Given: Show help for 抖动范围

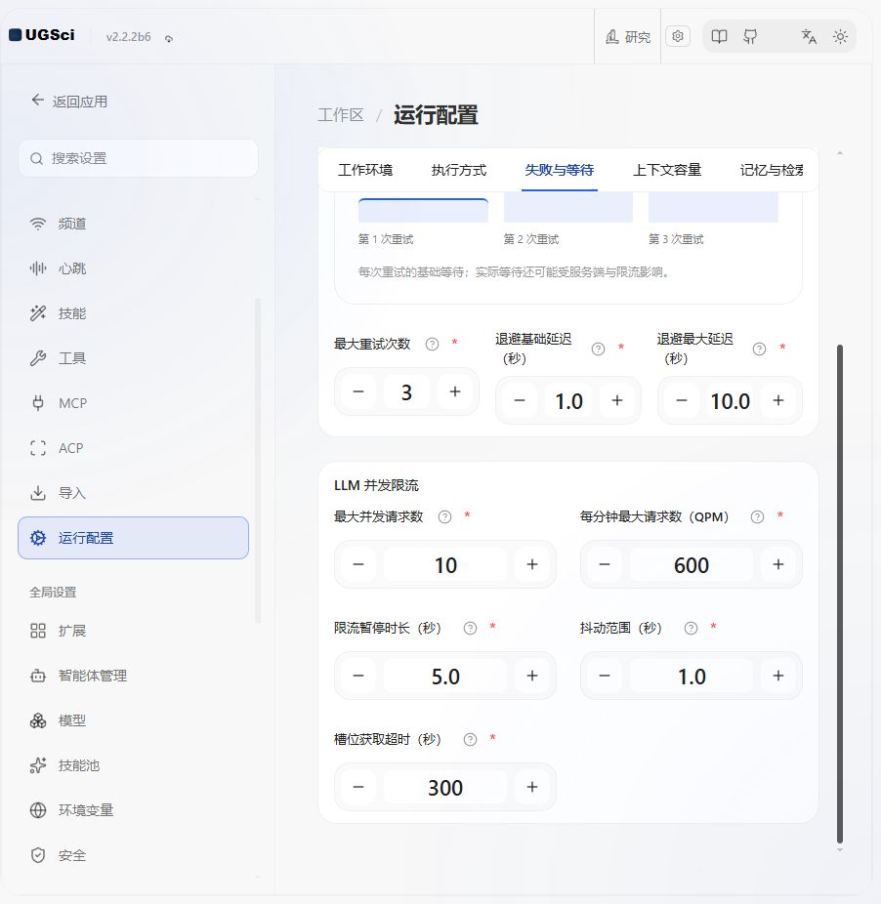Looking at the screenshot, I should click(691, 629).
